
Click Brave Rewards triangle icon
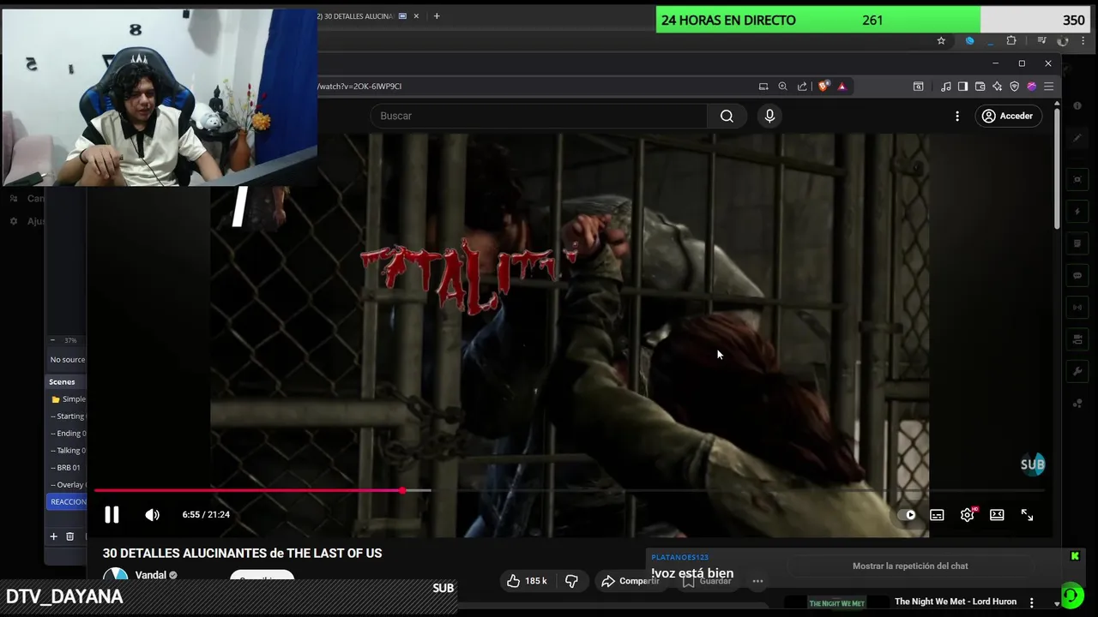(842, 87)
